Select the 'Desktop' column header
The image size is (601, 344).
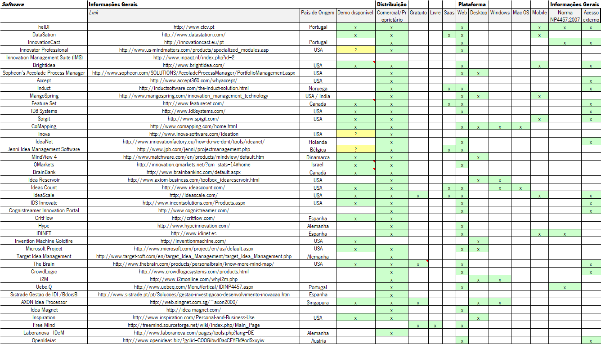point(479,16)
